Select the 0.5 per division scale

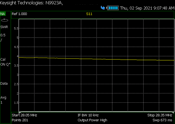tap(3, 38)
